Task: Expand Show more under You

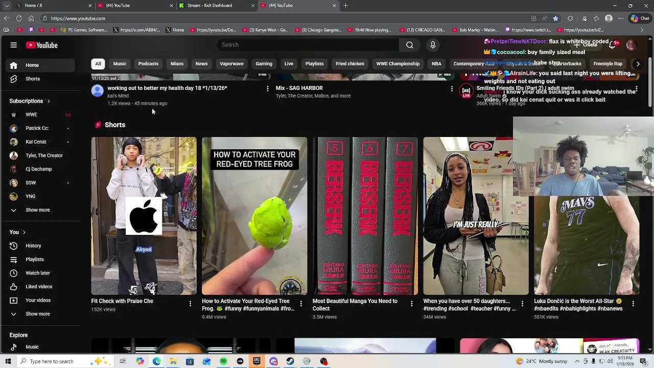Action: (40, 314)
